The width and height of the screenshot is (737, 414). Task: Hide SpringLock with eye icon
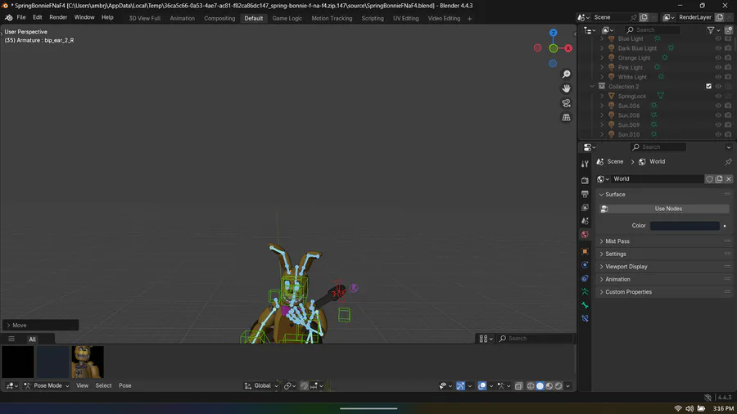718,97
